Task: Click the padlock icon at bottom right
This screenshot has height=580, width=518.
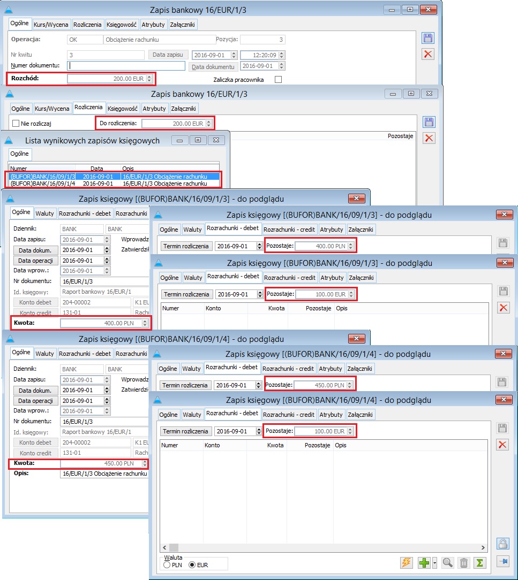Action: (x=502, y=543)
